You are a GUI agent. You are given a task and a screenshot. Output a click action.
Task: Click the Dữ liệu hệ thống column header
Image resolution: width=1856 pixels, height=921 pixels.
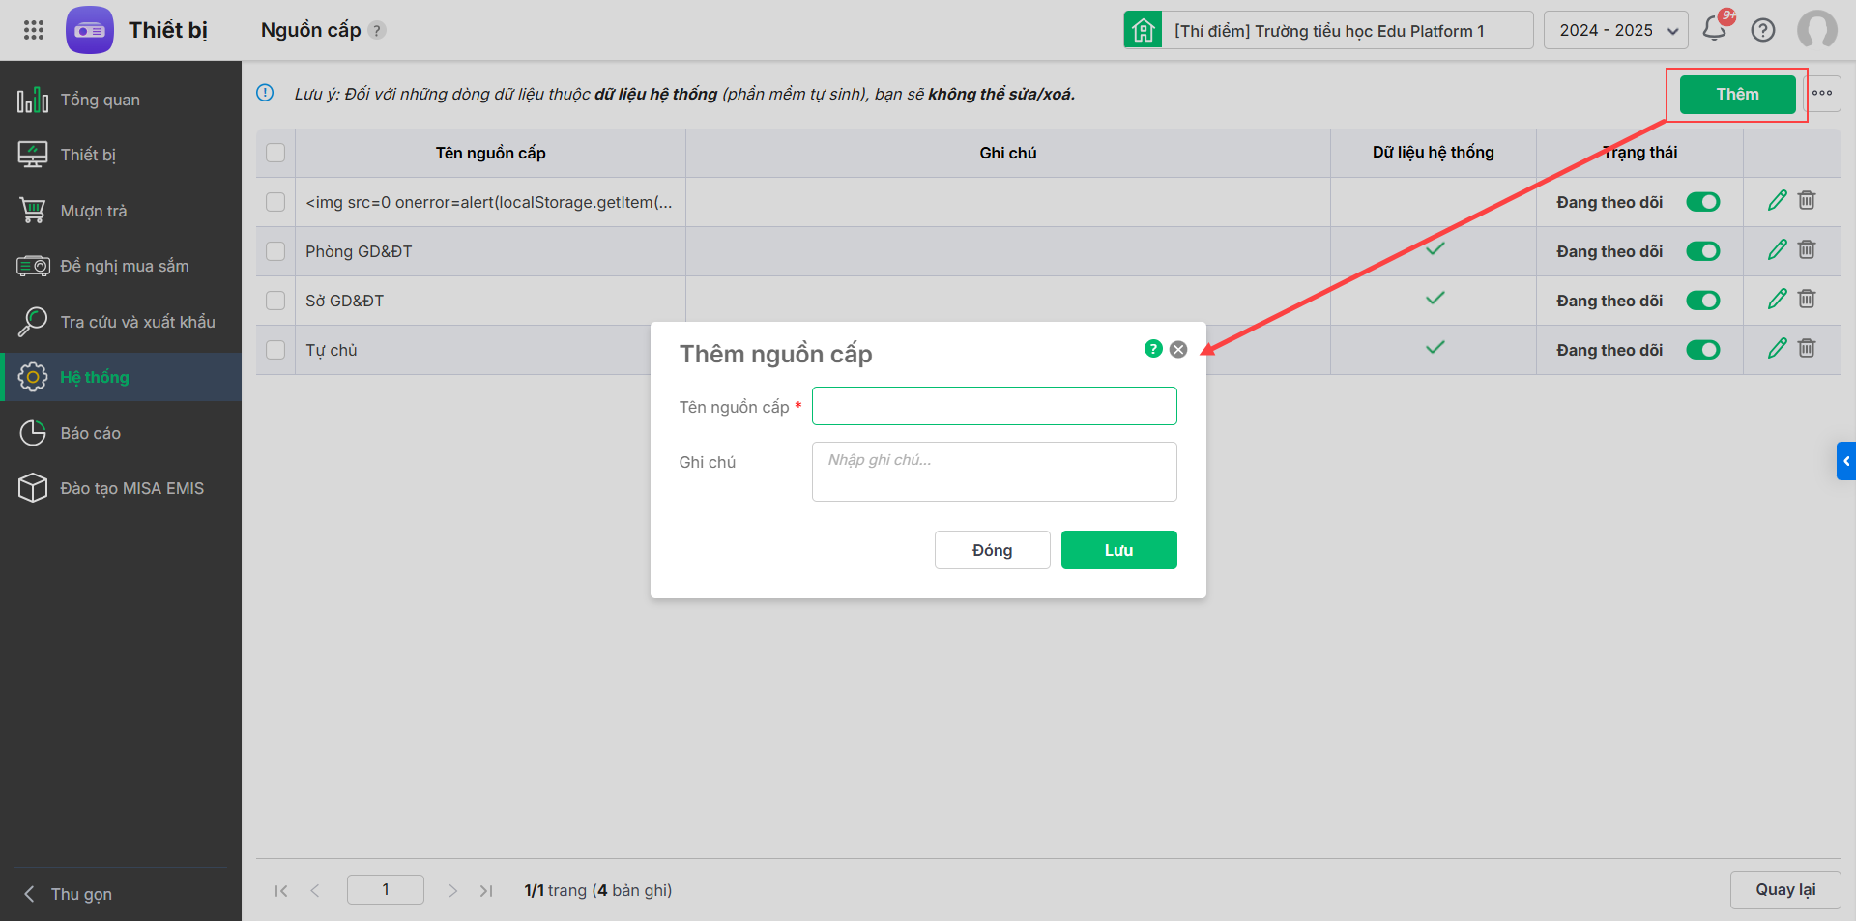click(1433, 153)
